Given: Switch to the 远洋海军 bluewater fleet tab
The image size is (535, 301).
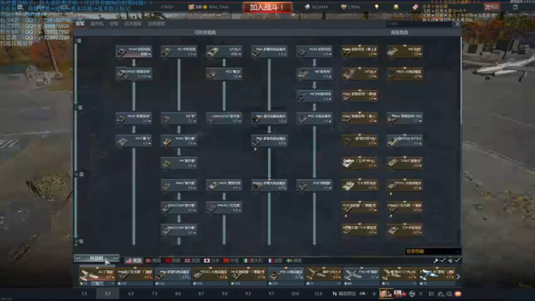Looking at the screenshot, I should point(132,23).
